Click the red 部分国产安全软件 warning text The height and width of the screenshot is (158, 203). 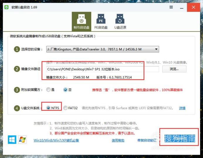[x=93, y=133]
